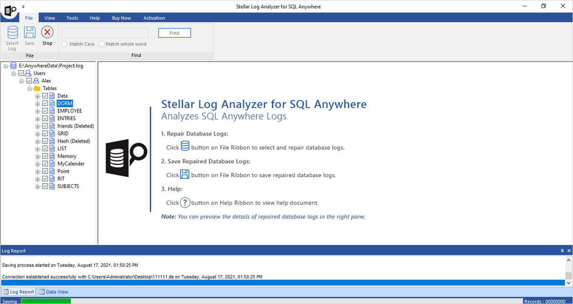The height and width of the screenshot is (304, 573).
Task: Uncheck the Alex checkbox
Action: 29,81
